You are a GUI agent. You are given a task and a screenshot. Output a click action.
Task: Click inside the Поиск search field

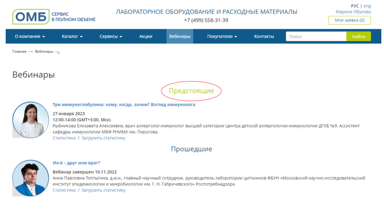point(315,36)
